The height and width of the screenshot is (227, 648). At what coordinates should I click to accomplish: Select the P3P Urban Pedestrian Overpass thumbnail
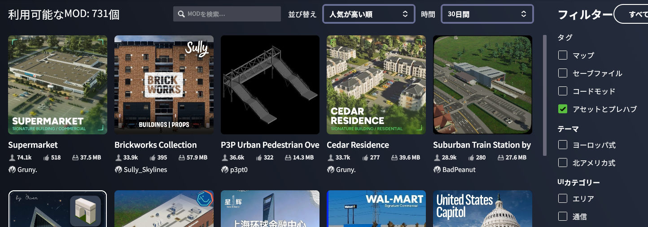click(270, 85)
